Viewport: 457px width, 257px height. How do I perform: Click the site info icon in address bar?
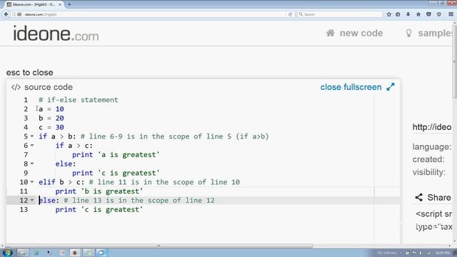pos(14,14)
